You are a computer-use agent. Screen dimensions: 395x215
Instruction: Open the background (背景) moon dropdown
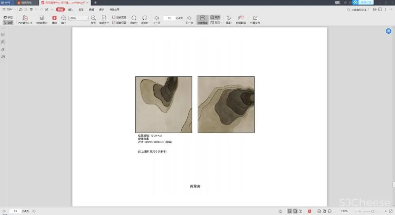tap(229, 20)
